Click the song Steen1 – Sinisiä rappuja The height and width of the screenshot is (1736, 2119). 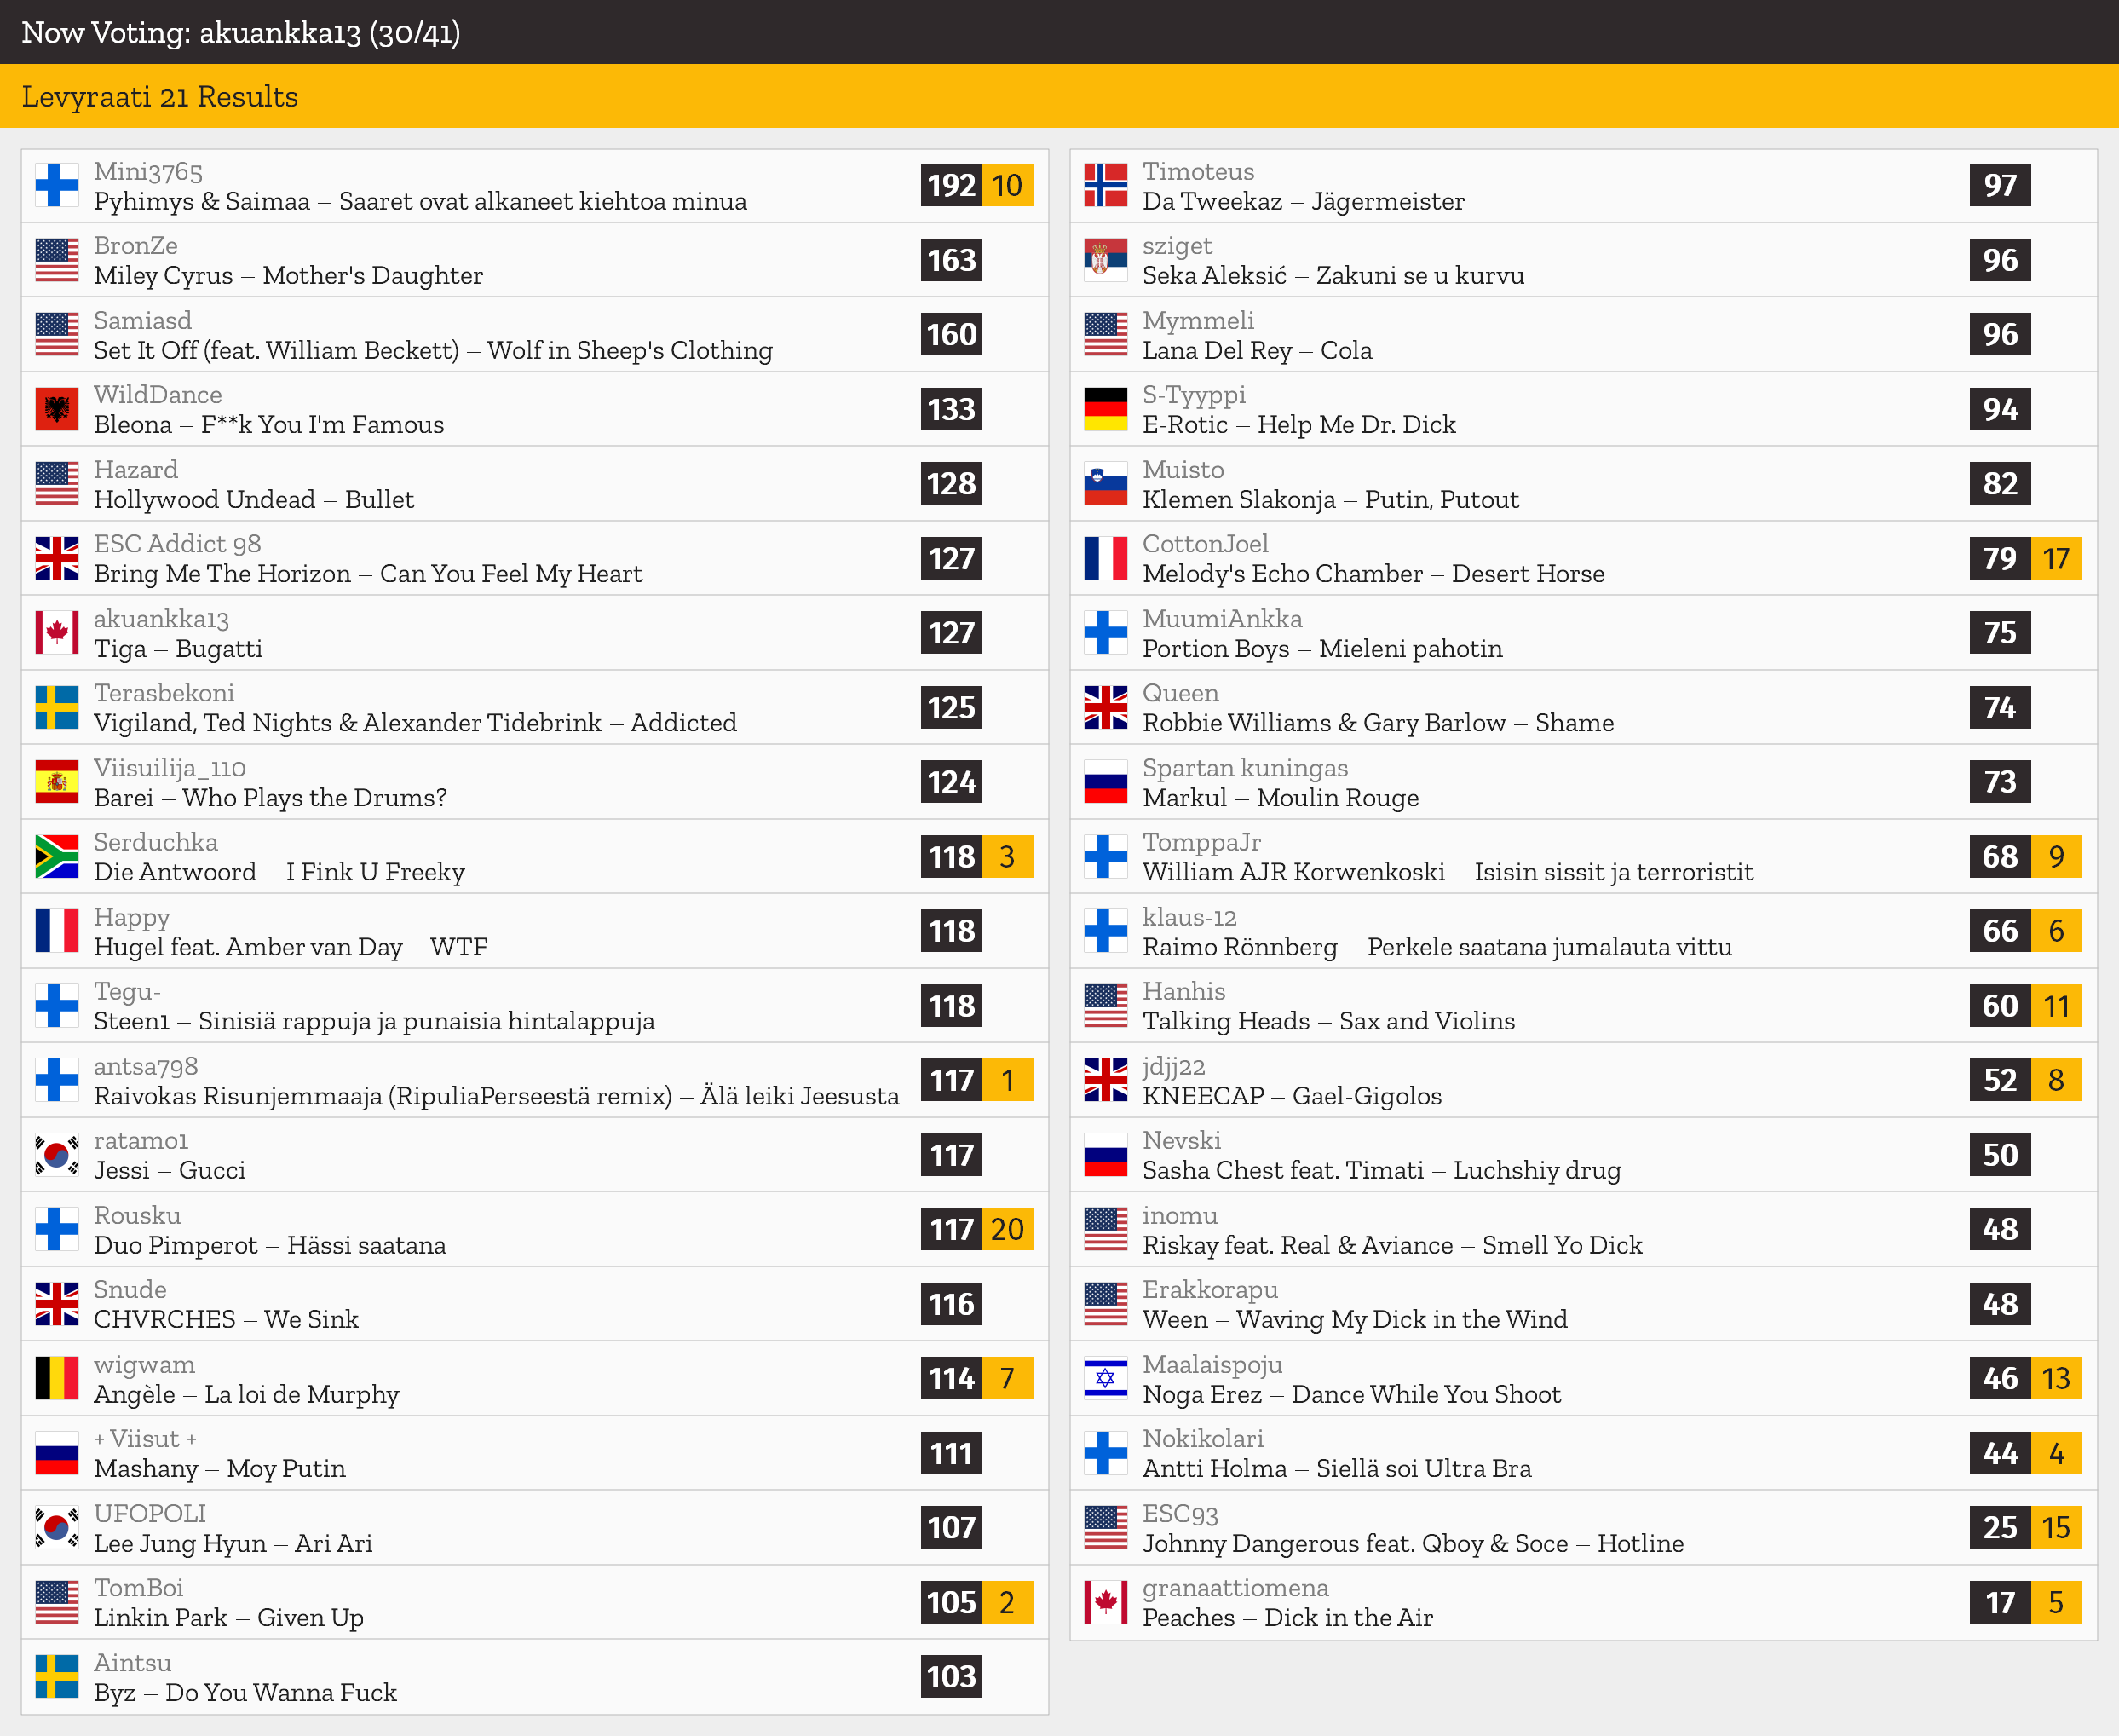tap(375, 1021)
